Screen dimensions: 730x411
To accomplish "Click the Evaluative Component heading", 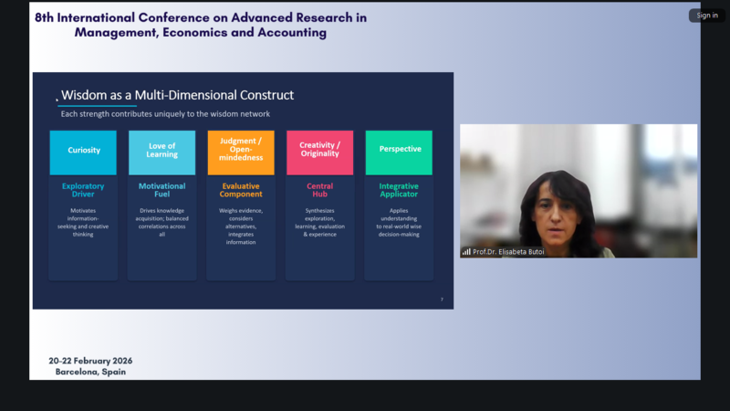I will tap(241, 190).
